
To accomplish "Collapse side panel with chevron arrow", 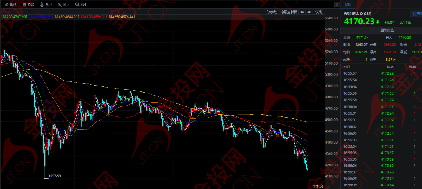I will pos(337,4).
